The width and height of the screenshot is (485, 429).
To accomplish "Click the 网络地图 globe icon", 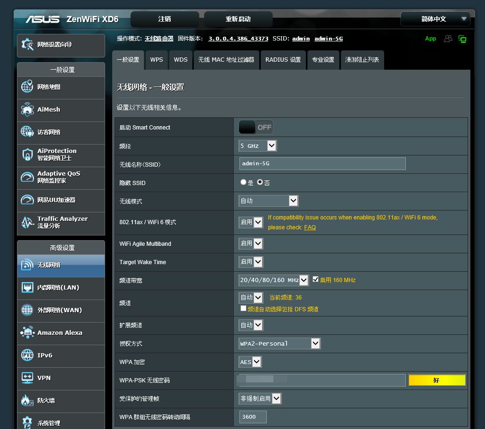I will (27, 87).
